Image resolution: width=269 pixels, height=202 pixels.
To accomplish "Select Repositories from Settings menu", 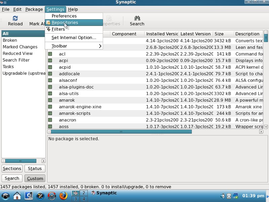I will [x=65, y=23].
